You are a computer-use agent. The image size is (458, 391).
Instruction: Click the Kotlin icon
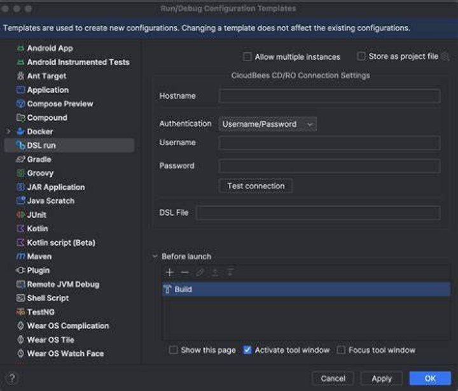click(x=20, y=229)
